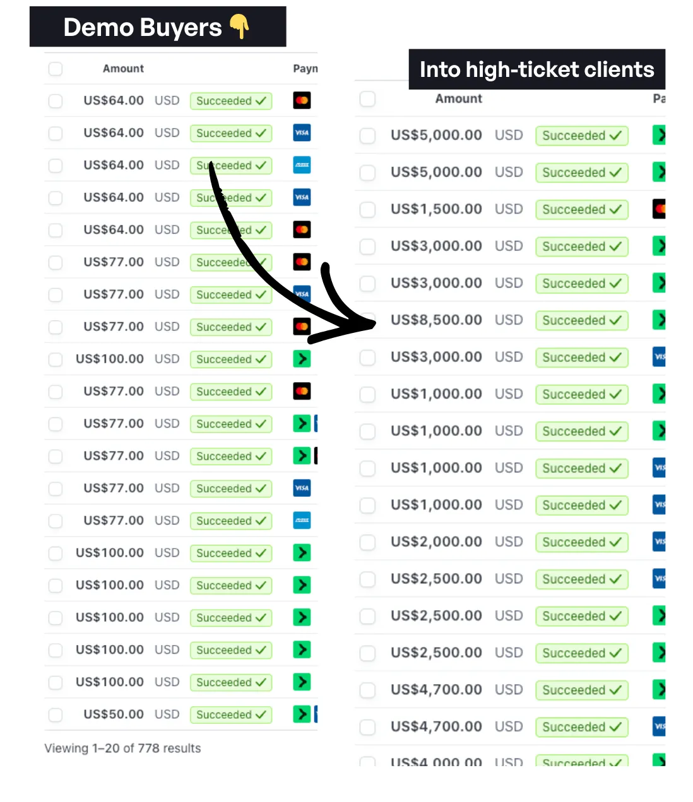Click the Visa icon in the second US$64.00 row
The width and height of the screenshot is (693, 802).
[x=302, y=133]
